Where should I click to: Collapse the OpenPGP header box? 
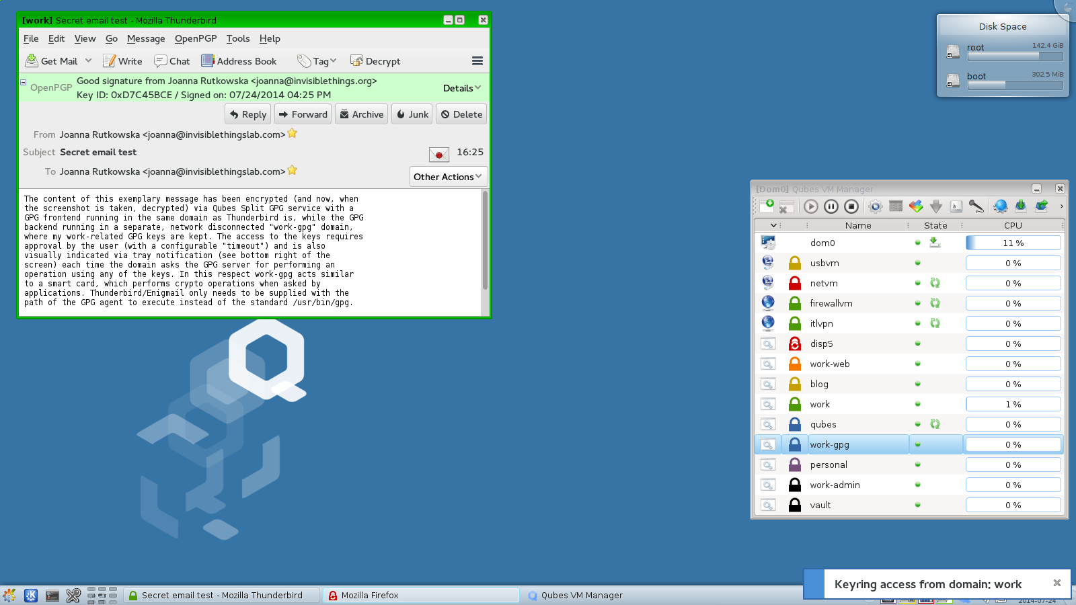[x=24, y=82]
